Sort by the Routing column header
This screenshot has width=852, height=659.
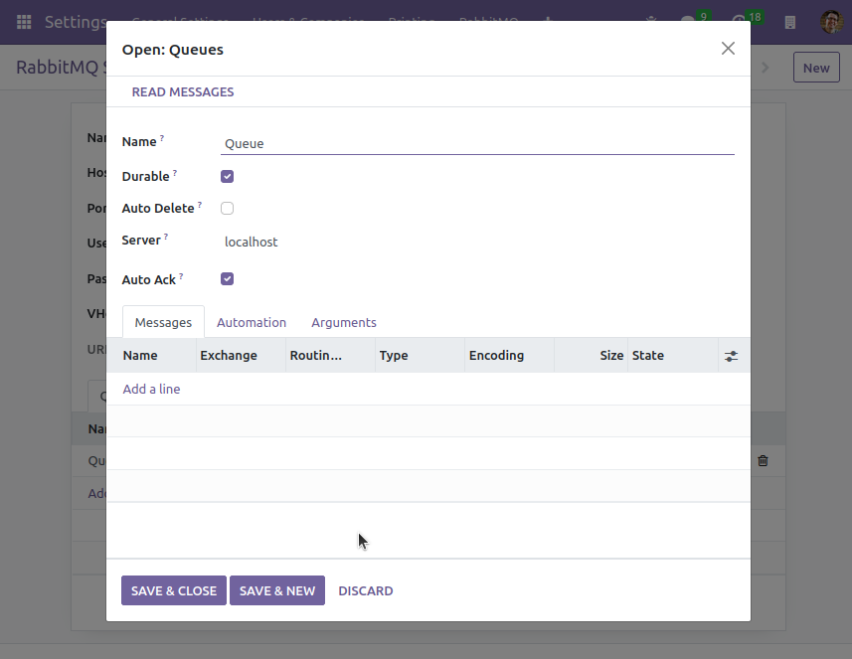click(x=330, y=355)
